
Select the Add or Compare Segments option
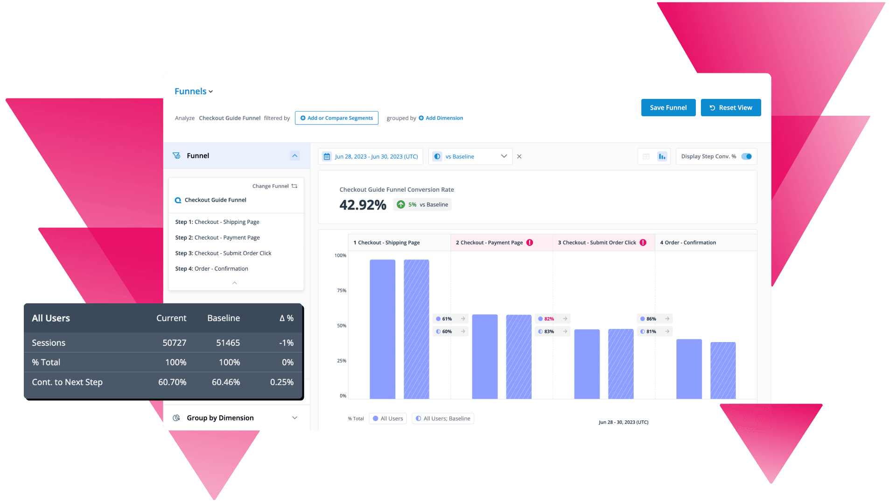pos(336,118)
